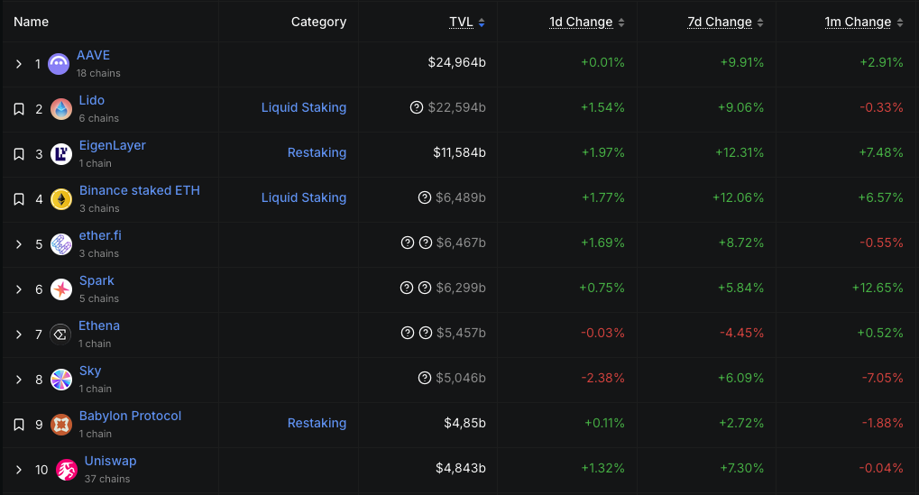Click the -2.38% 1d change for Sky
Viewport: 919px width, 495px height.
pyautogui.click(x=602, y=378)
